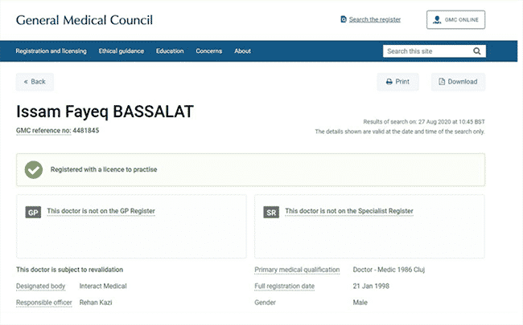Click the GMC Online user icon
This screenshot has width=523, height=325.
click(x=437, y=19)
